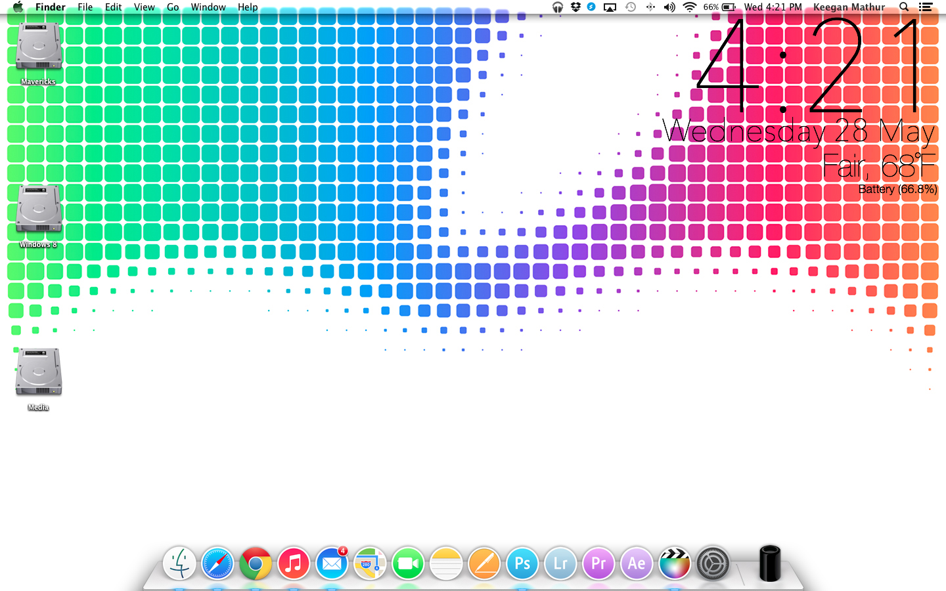Launch After Effects (Ae) from Dock
This screenshot has width=946, height=591.
coord(637,563)
